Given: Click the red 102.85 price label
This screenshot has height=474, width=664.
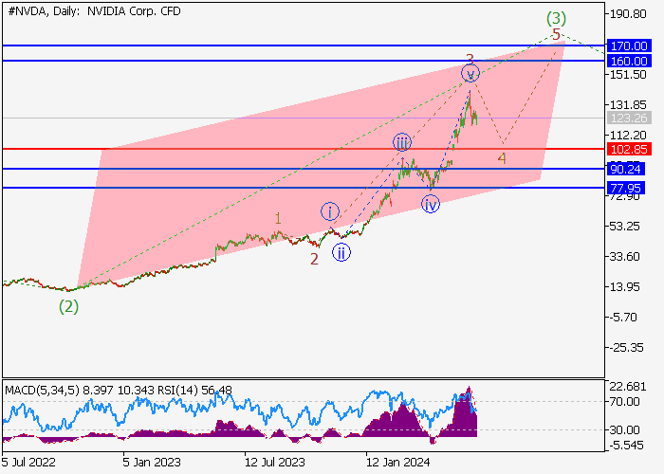Looking at the screenshot, I should (629, 149).
